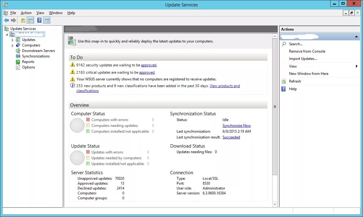Toggle Show/Hide Action Pane toolbar icon
This screenshot has height=217, width=363.
click(x=47, y=20)
